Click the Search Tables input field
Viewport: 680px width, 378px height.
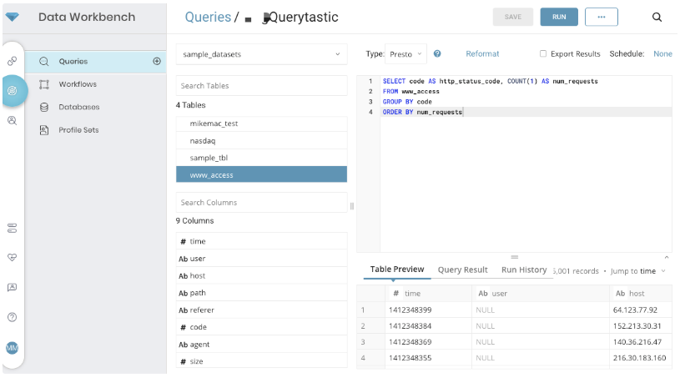point(261,86)
